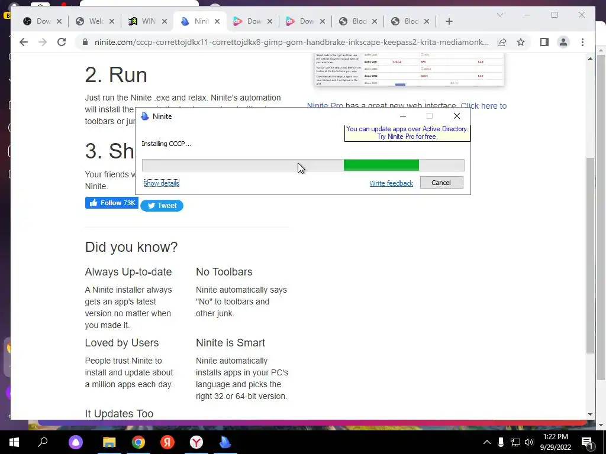
Task: Open Windows taskbar search
Action: (x=43, y=442)
